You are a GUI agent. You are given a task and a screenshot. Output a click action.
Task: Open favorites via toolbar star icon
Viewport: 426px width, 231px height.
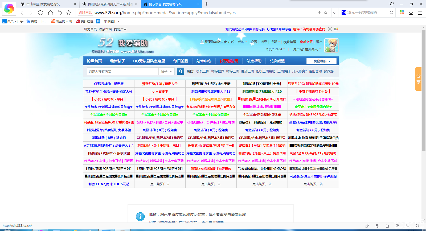[x=69, y=13]
